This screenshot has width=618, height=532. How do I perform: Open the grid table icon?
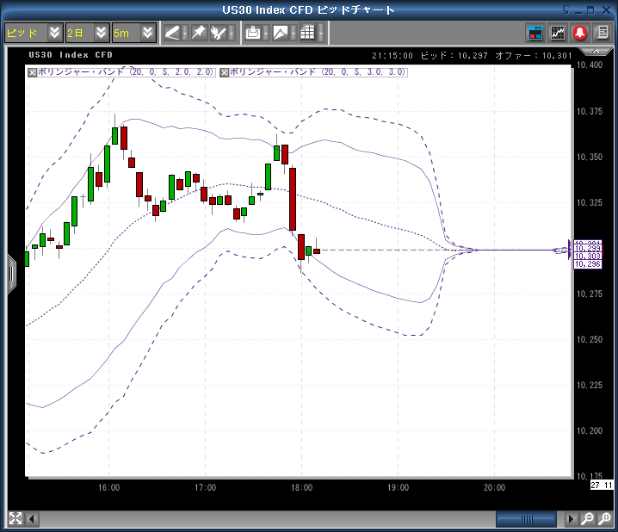click(x=307, y=33)
